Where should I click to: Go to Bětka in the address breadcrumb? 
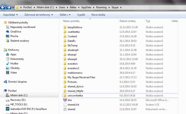(73, 7)
